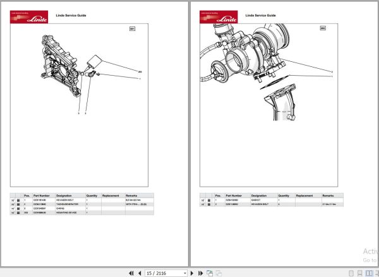The width and height of the screenshot is (379, 277).
Task: Click the dark square icon in O-RING row
Action: tap(18, 208)
